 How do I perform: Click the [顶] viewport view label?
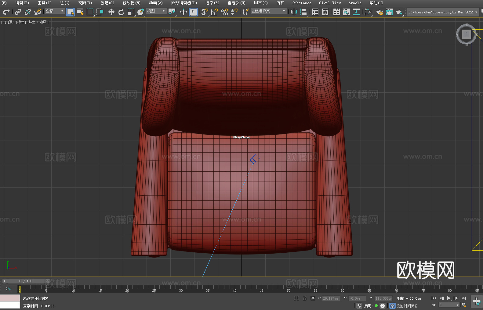click(11, 22)
